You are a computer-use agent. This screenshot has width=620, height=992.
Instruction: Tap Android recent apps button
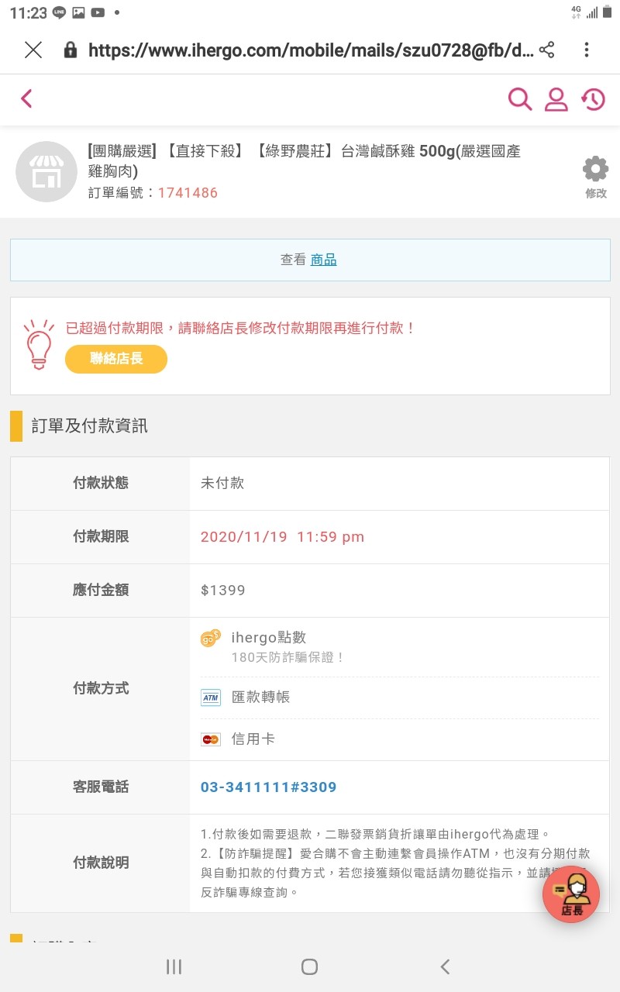pyautogui.click(x=174, y=966)
